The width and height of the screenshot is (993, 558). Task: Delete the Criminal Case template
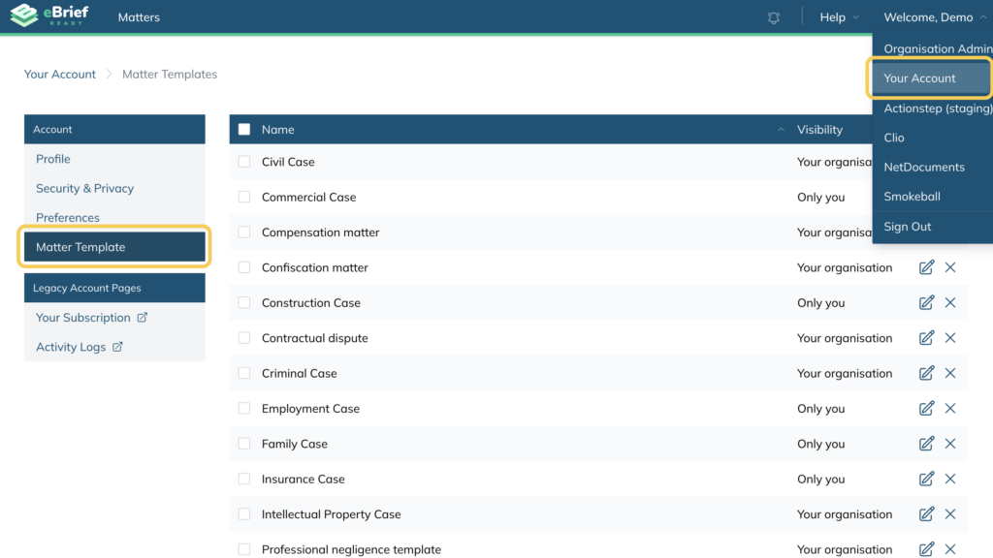point(950,373)
